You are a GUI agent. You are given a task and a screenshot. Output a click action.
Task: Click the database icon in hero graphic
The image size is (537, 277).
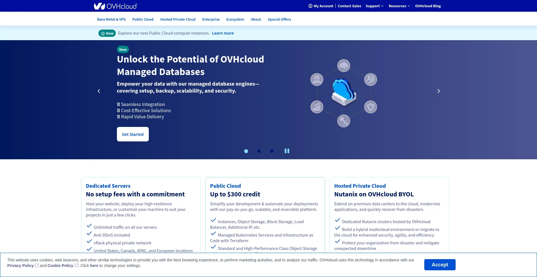371,80
